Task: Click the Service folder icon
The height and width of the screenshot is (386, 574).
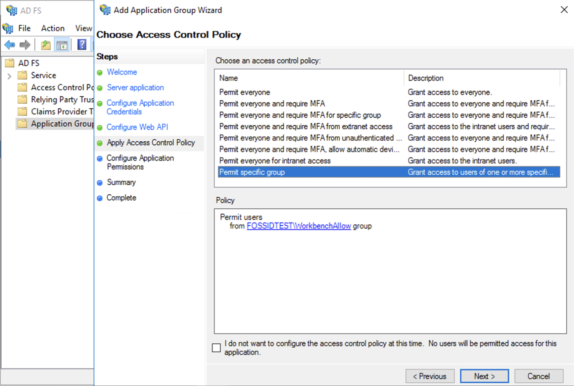Action: click(22, 75)
